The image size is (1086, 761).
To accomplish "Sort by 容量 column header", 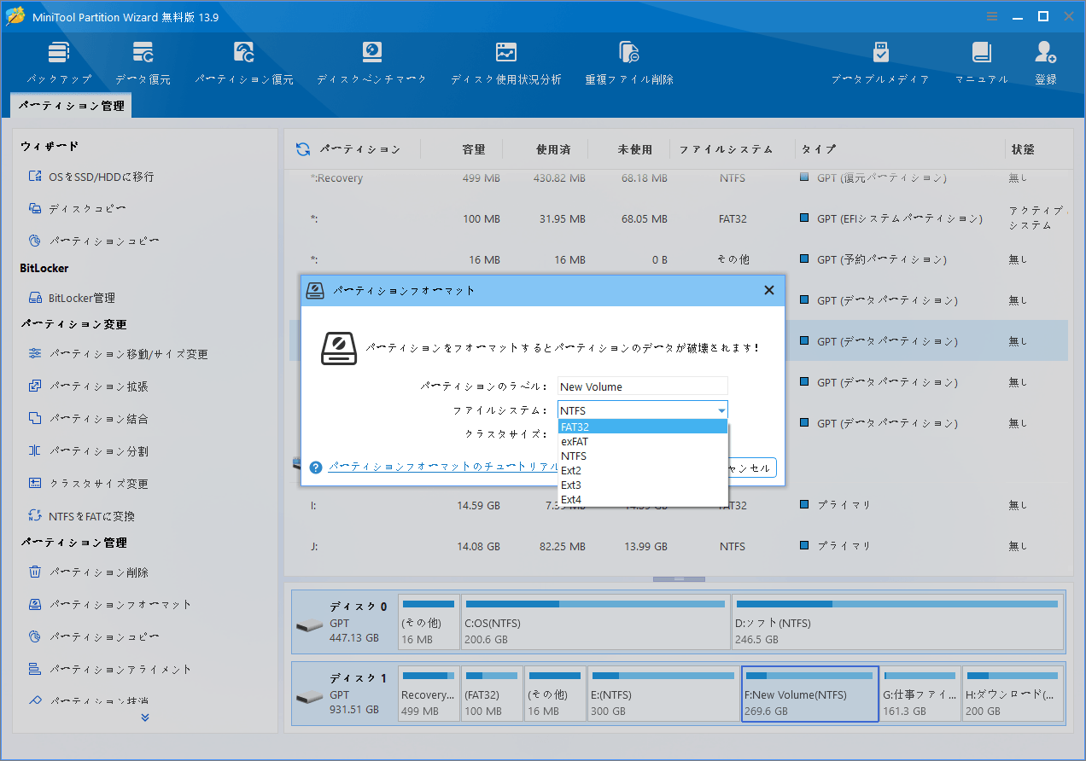I will click(x=474, y=149).
